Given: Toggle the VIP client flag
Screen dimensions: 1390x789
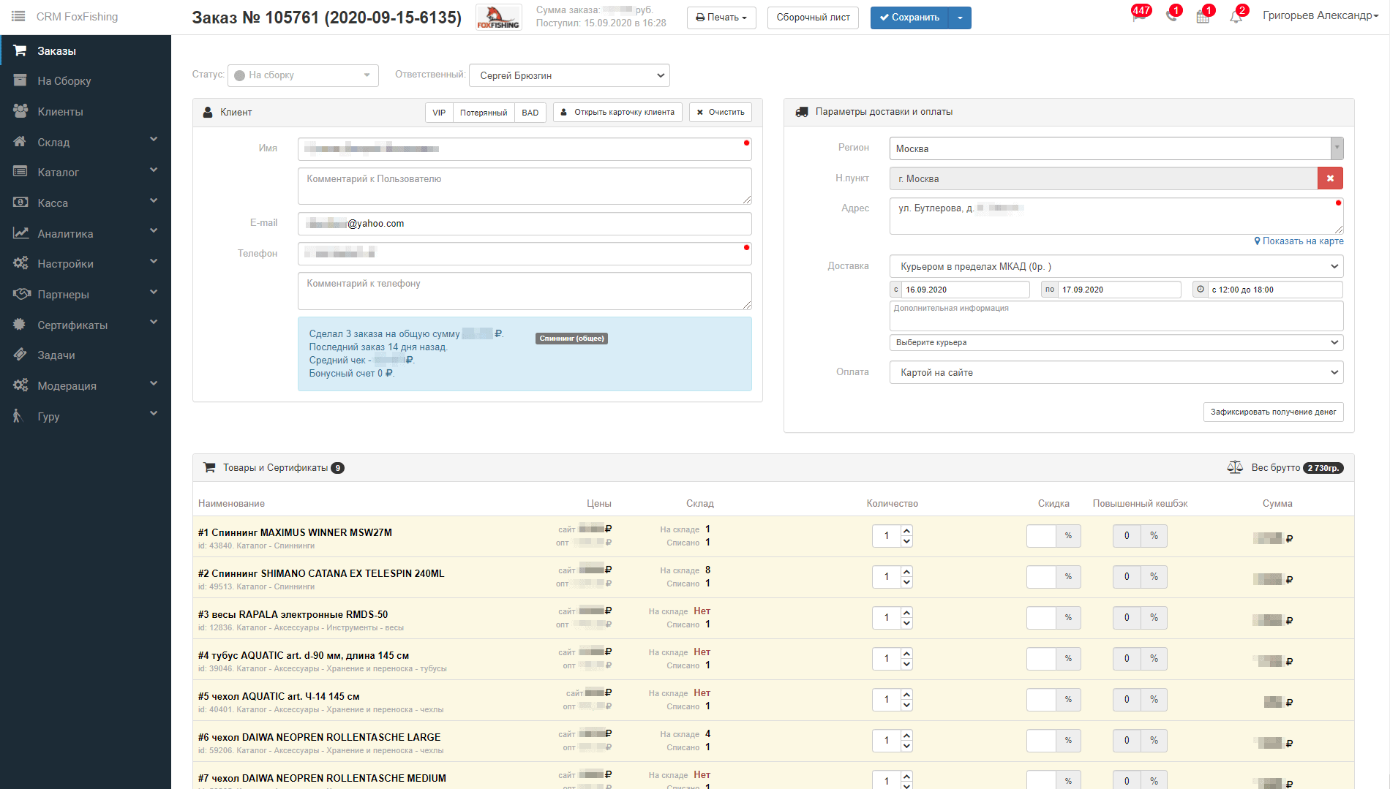Looking at the screenshot, I should click(x=439, y=113).
